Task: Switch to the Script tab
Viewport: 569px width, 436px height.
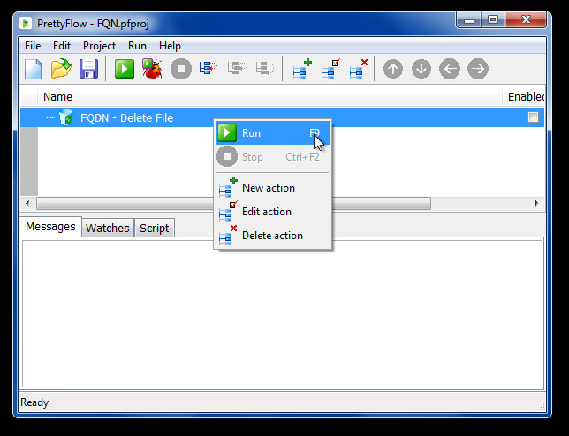Action: (155, 228)
